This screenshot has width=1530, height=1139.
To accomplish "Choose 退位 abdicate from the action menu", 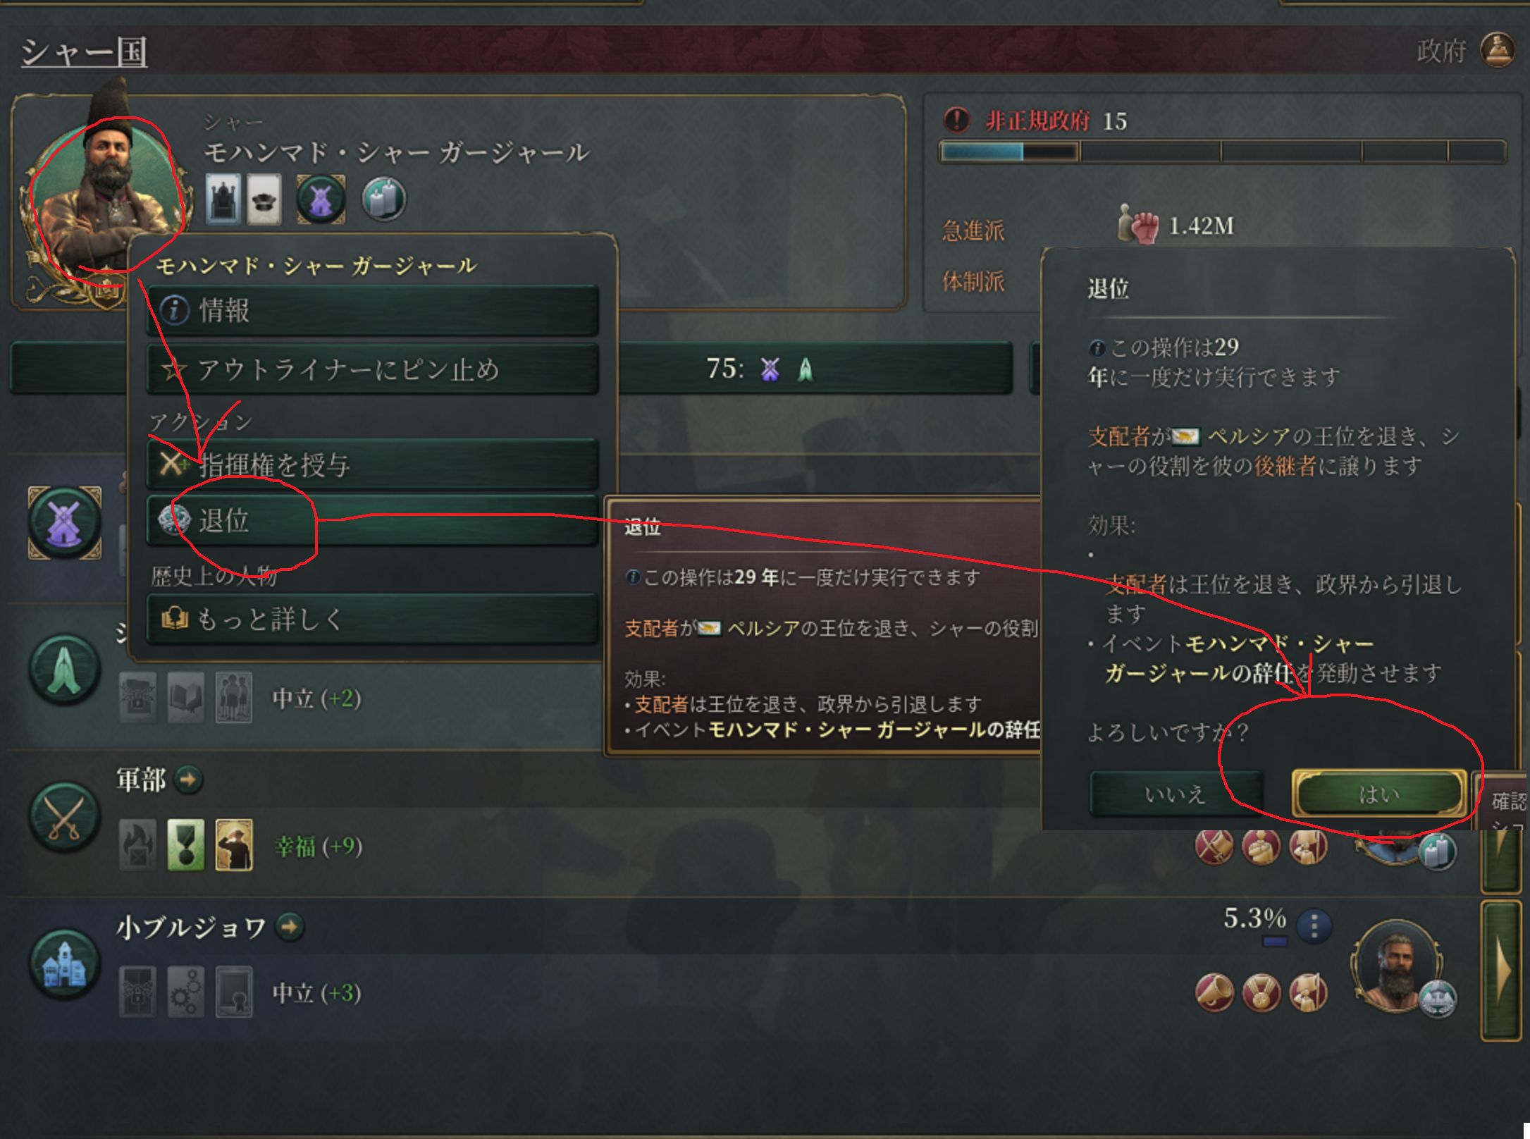I will [373, 520].
